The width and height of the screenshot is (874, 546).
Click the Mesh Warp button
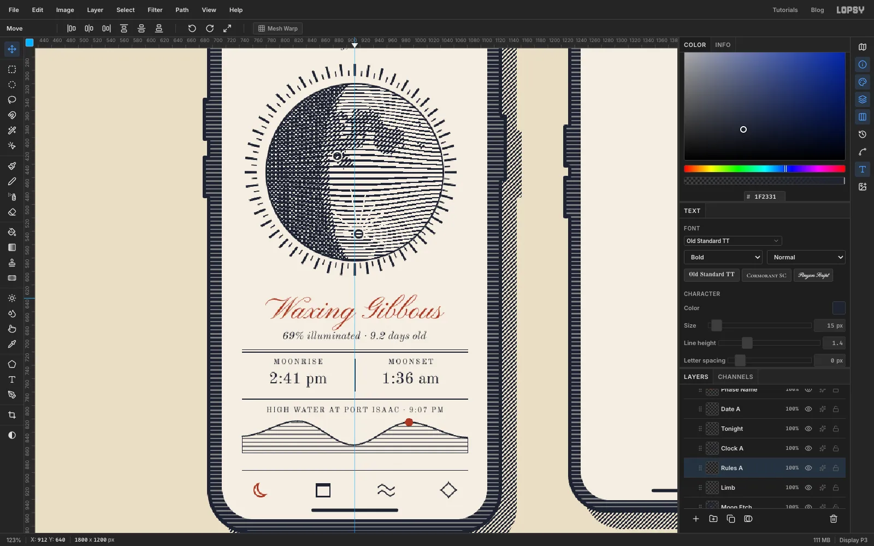point(277,28)
